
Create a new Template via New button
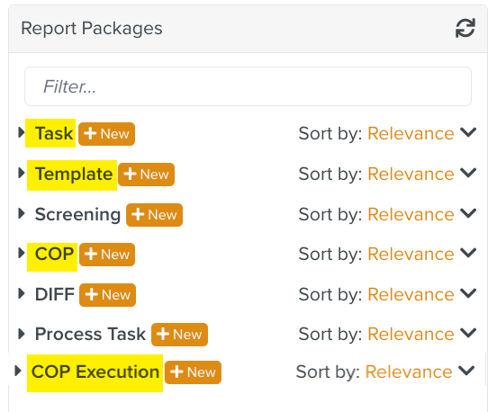tap(146, 175)
